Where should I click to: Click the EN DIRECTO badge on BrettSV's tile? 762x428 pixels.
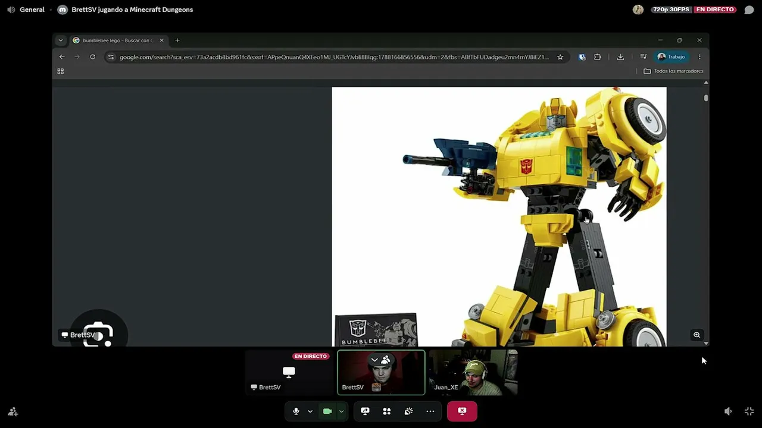coord(311,356)
